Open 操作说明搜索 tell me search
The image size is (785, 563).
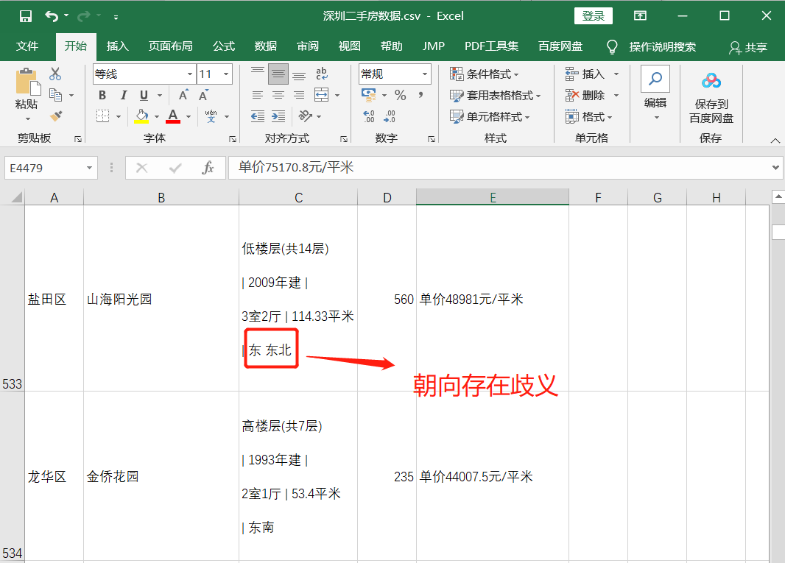coord(652,47)
